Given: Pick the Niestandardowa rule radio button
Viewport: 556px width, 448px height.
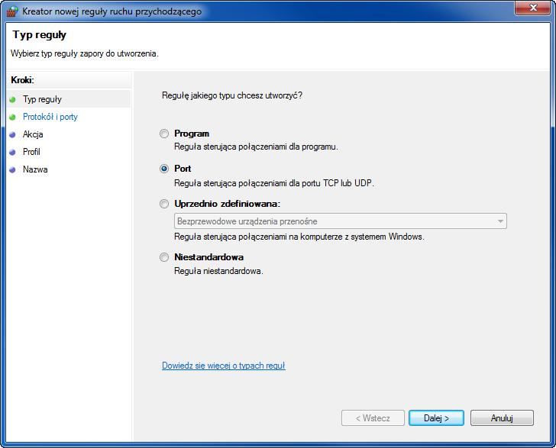Looking at the screenshot, I should [163, 257].
